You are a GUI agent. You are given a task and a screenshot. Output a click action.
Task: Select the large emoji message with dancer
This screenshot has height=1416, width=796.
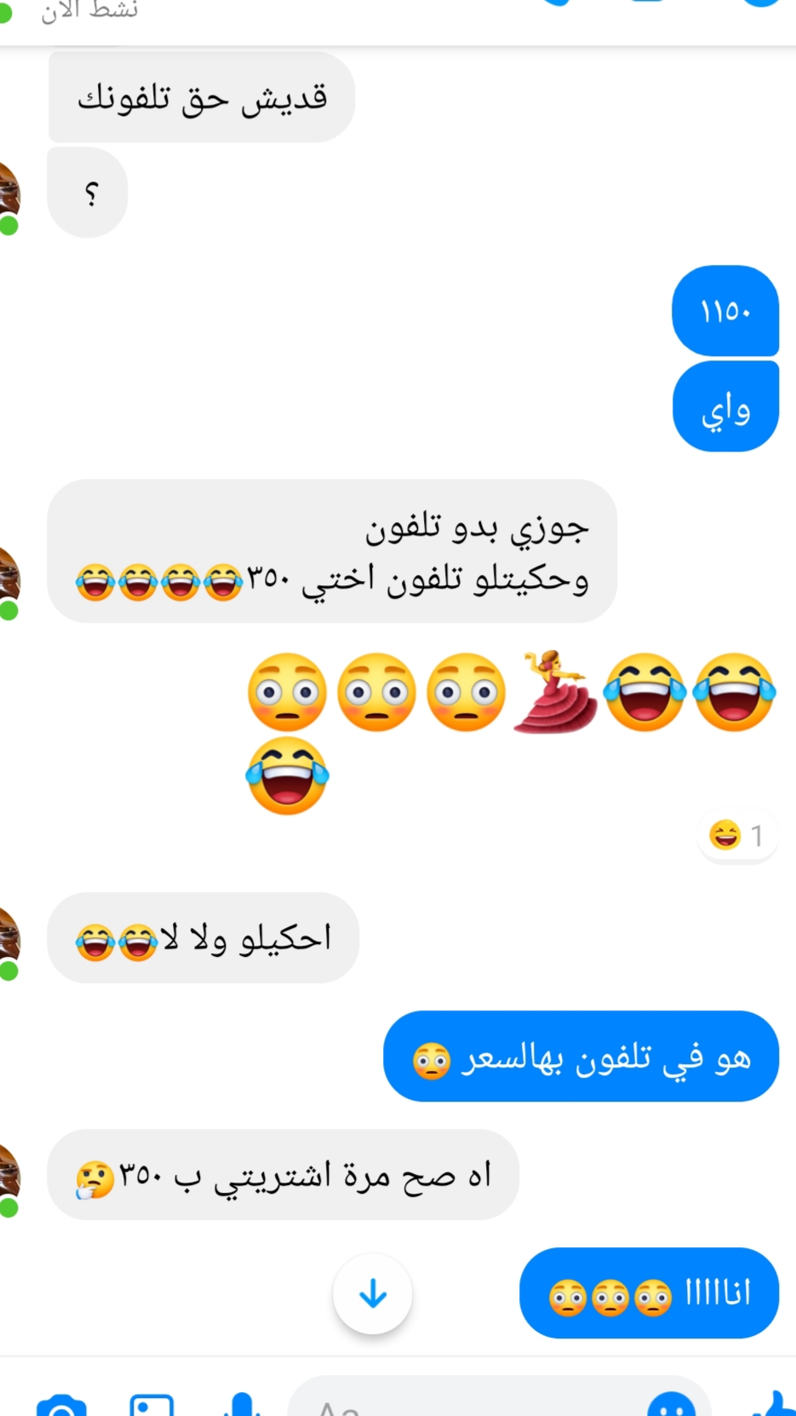tap(511, 733)
